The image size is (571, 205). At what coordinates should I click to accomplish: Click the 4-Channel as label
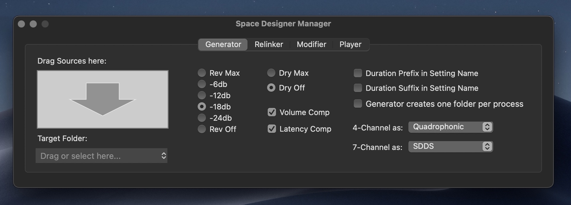pyautogui.click(x=378, y=128)
